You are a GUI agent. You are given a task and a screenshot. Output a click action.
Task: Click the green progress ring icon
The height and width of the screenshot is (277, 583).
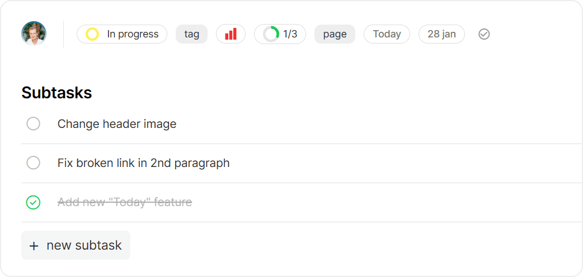pos(271,34)
